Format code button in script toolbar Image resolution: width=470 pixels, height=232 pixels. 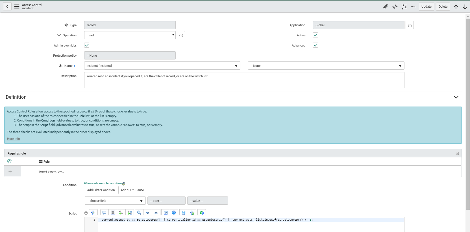(x=113, y=213)
